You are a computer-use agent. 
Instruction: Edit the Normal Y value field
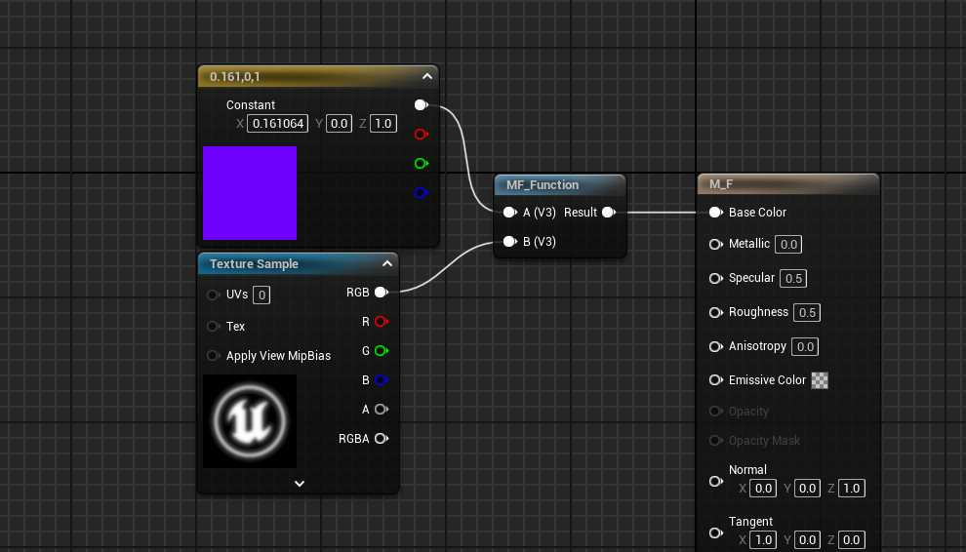coord(807,489)
